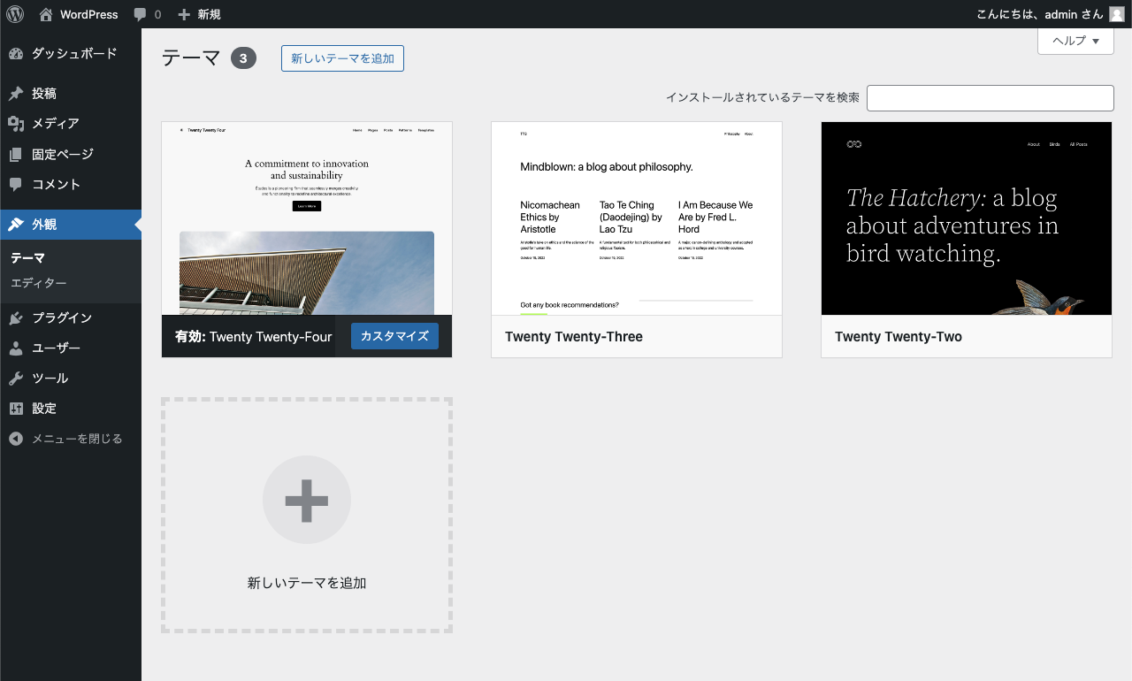Viewport: 1132px width, 681px height.
Task: Click the home icon beside WordPress site name
Action: click(46, 14)
